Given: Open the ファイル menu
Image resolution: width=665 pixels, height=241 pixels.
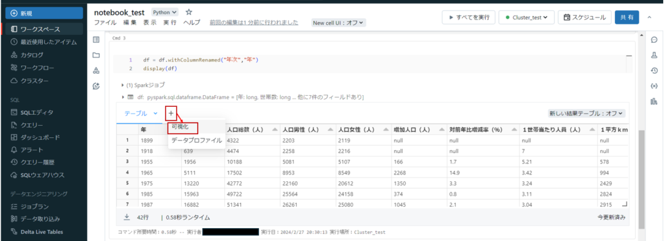Looking at the screenshot, I should point(106,23).
